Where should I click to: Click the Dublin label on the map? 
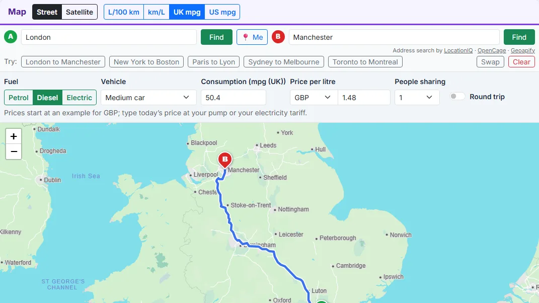tap(52, 180)
